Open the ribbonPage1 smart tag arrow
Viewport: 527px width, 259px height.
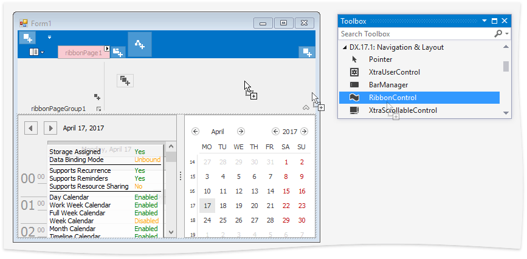[107, 49]
